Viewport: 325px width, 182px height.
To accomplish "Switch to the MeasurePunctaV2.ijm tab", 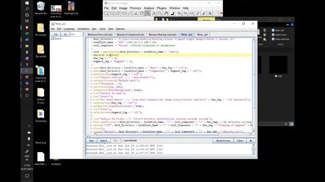I will [x=100, y=35].
